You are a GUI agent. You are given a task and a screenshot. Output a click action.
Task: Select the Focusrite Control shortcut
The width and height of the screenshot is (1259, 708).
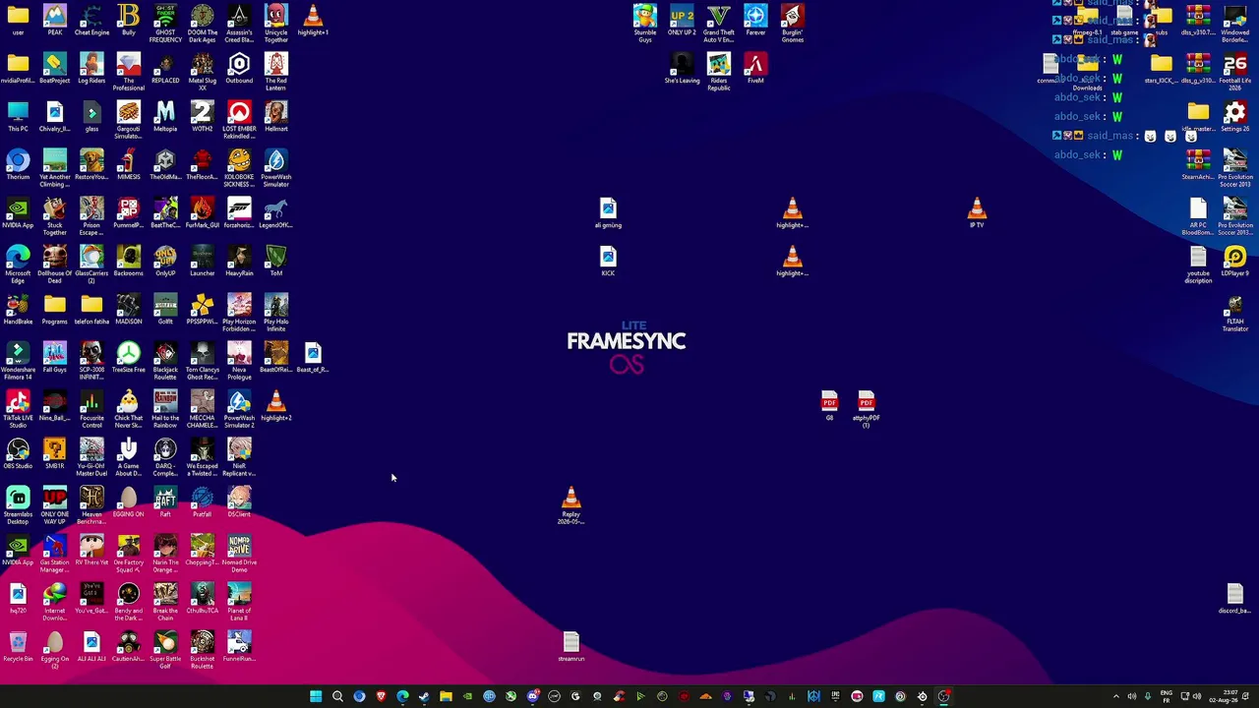91,409
